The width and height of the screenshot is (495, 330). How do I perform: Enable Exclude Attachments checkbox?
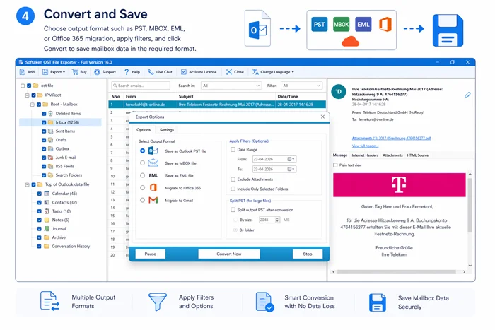point(233,179)
